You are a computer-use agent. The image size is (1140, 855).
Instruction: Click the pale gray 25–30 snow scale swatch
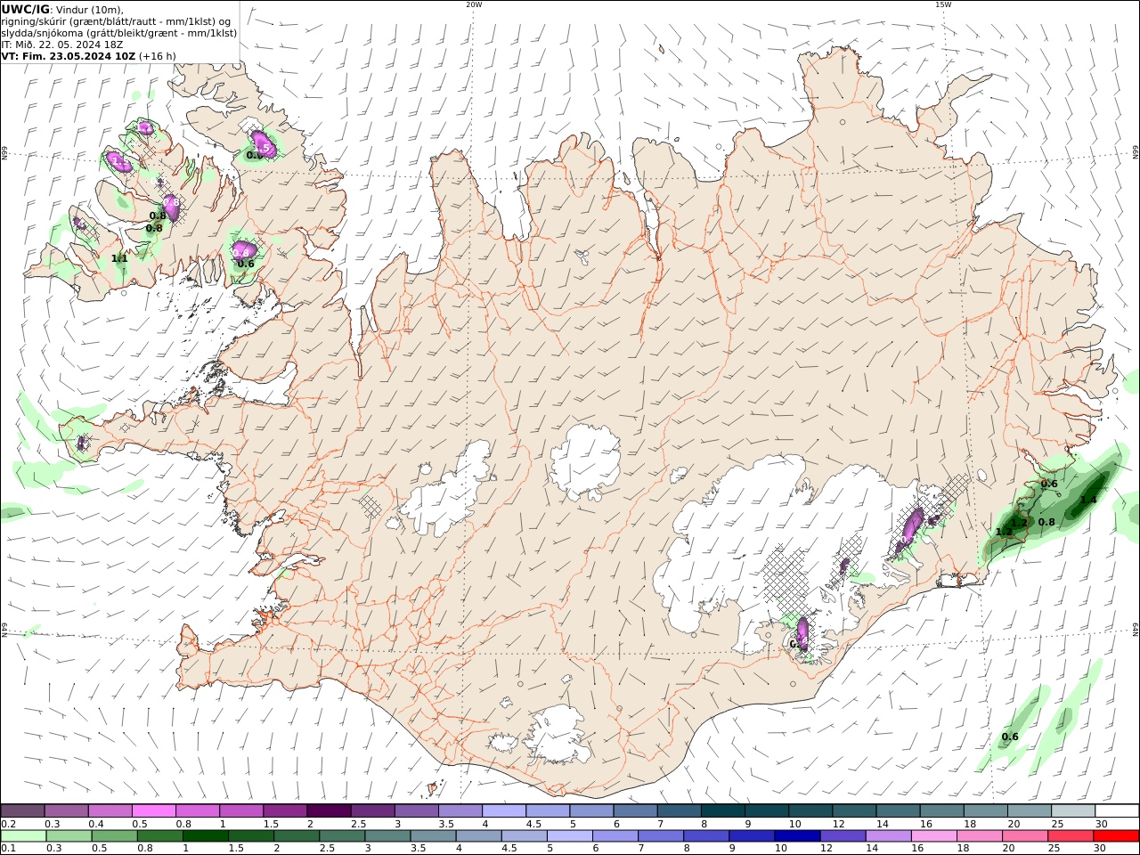1073,810
